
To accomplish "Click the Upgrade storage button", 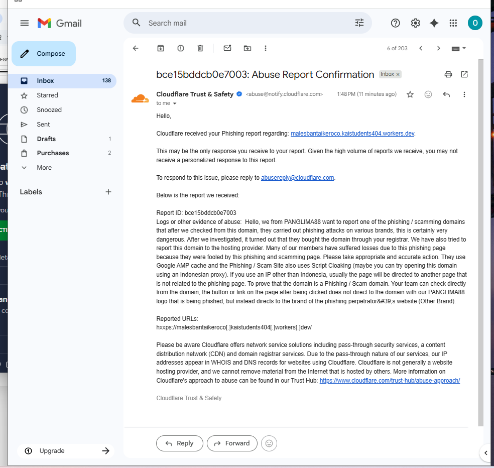I will click(x=66, y=451).
